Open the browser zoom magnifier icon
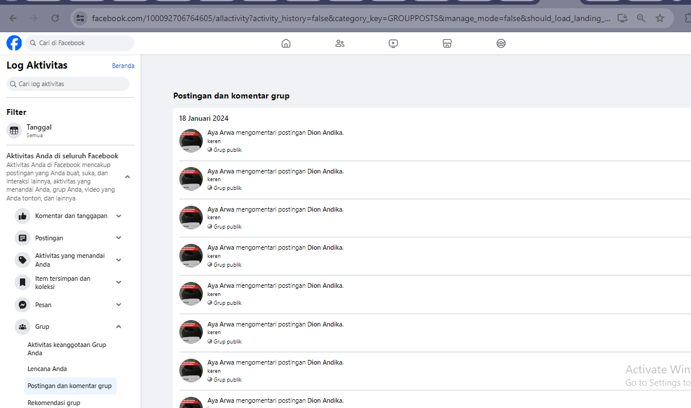 641,18
